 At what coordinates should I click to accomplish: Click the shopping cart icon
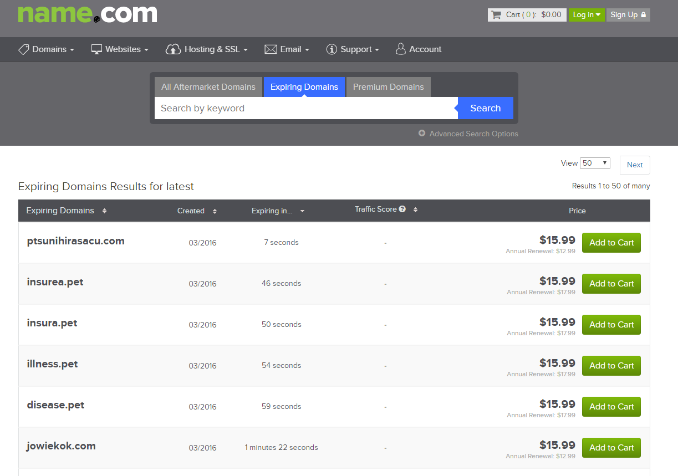496,15
